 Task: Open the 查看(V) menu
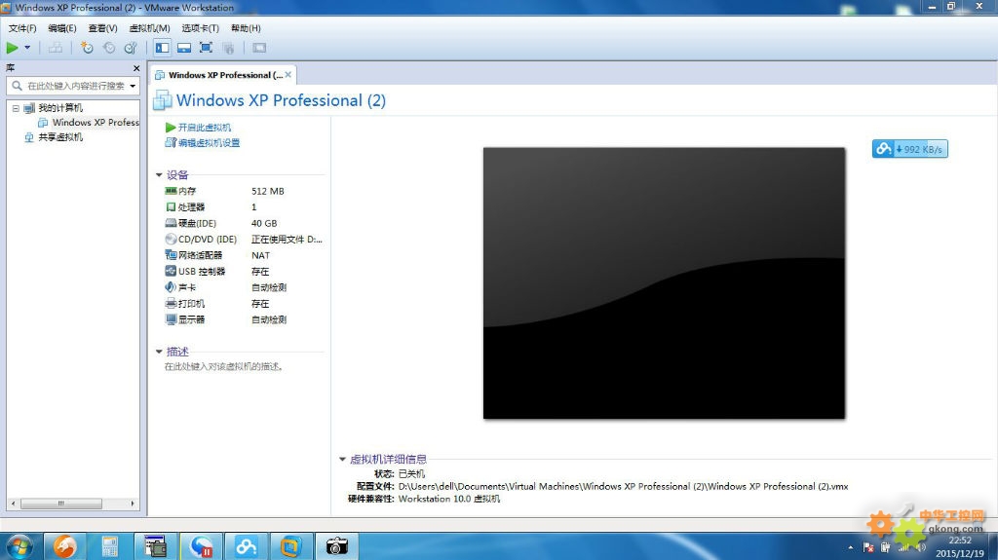(x=102, y=28)
